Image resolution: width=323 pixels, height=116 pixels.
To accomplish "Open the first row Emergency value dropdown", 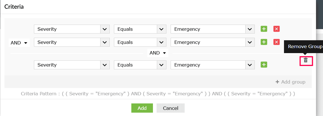I will click(213, 29).
